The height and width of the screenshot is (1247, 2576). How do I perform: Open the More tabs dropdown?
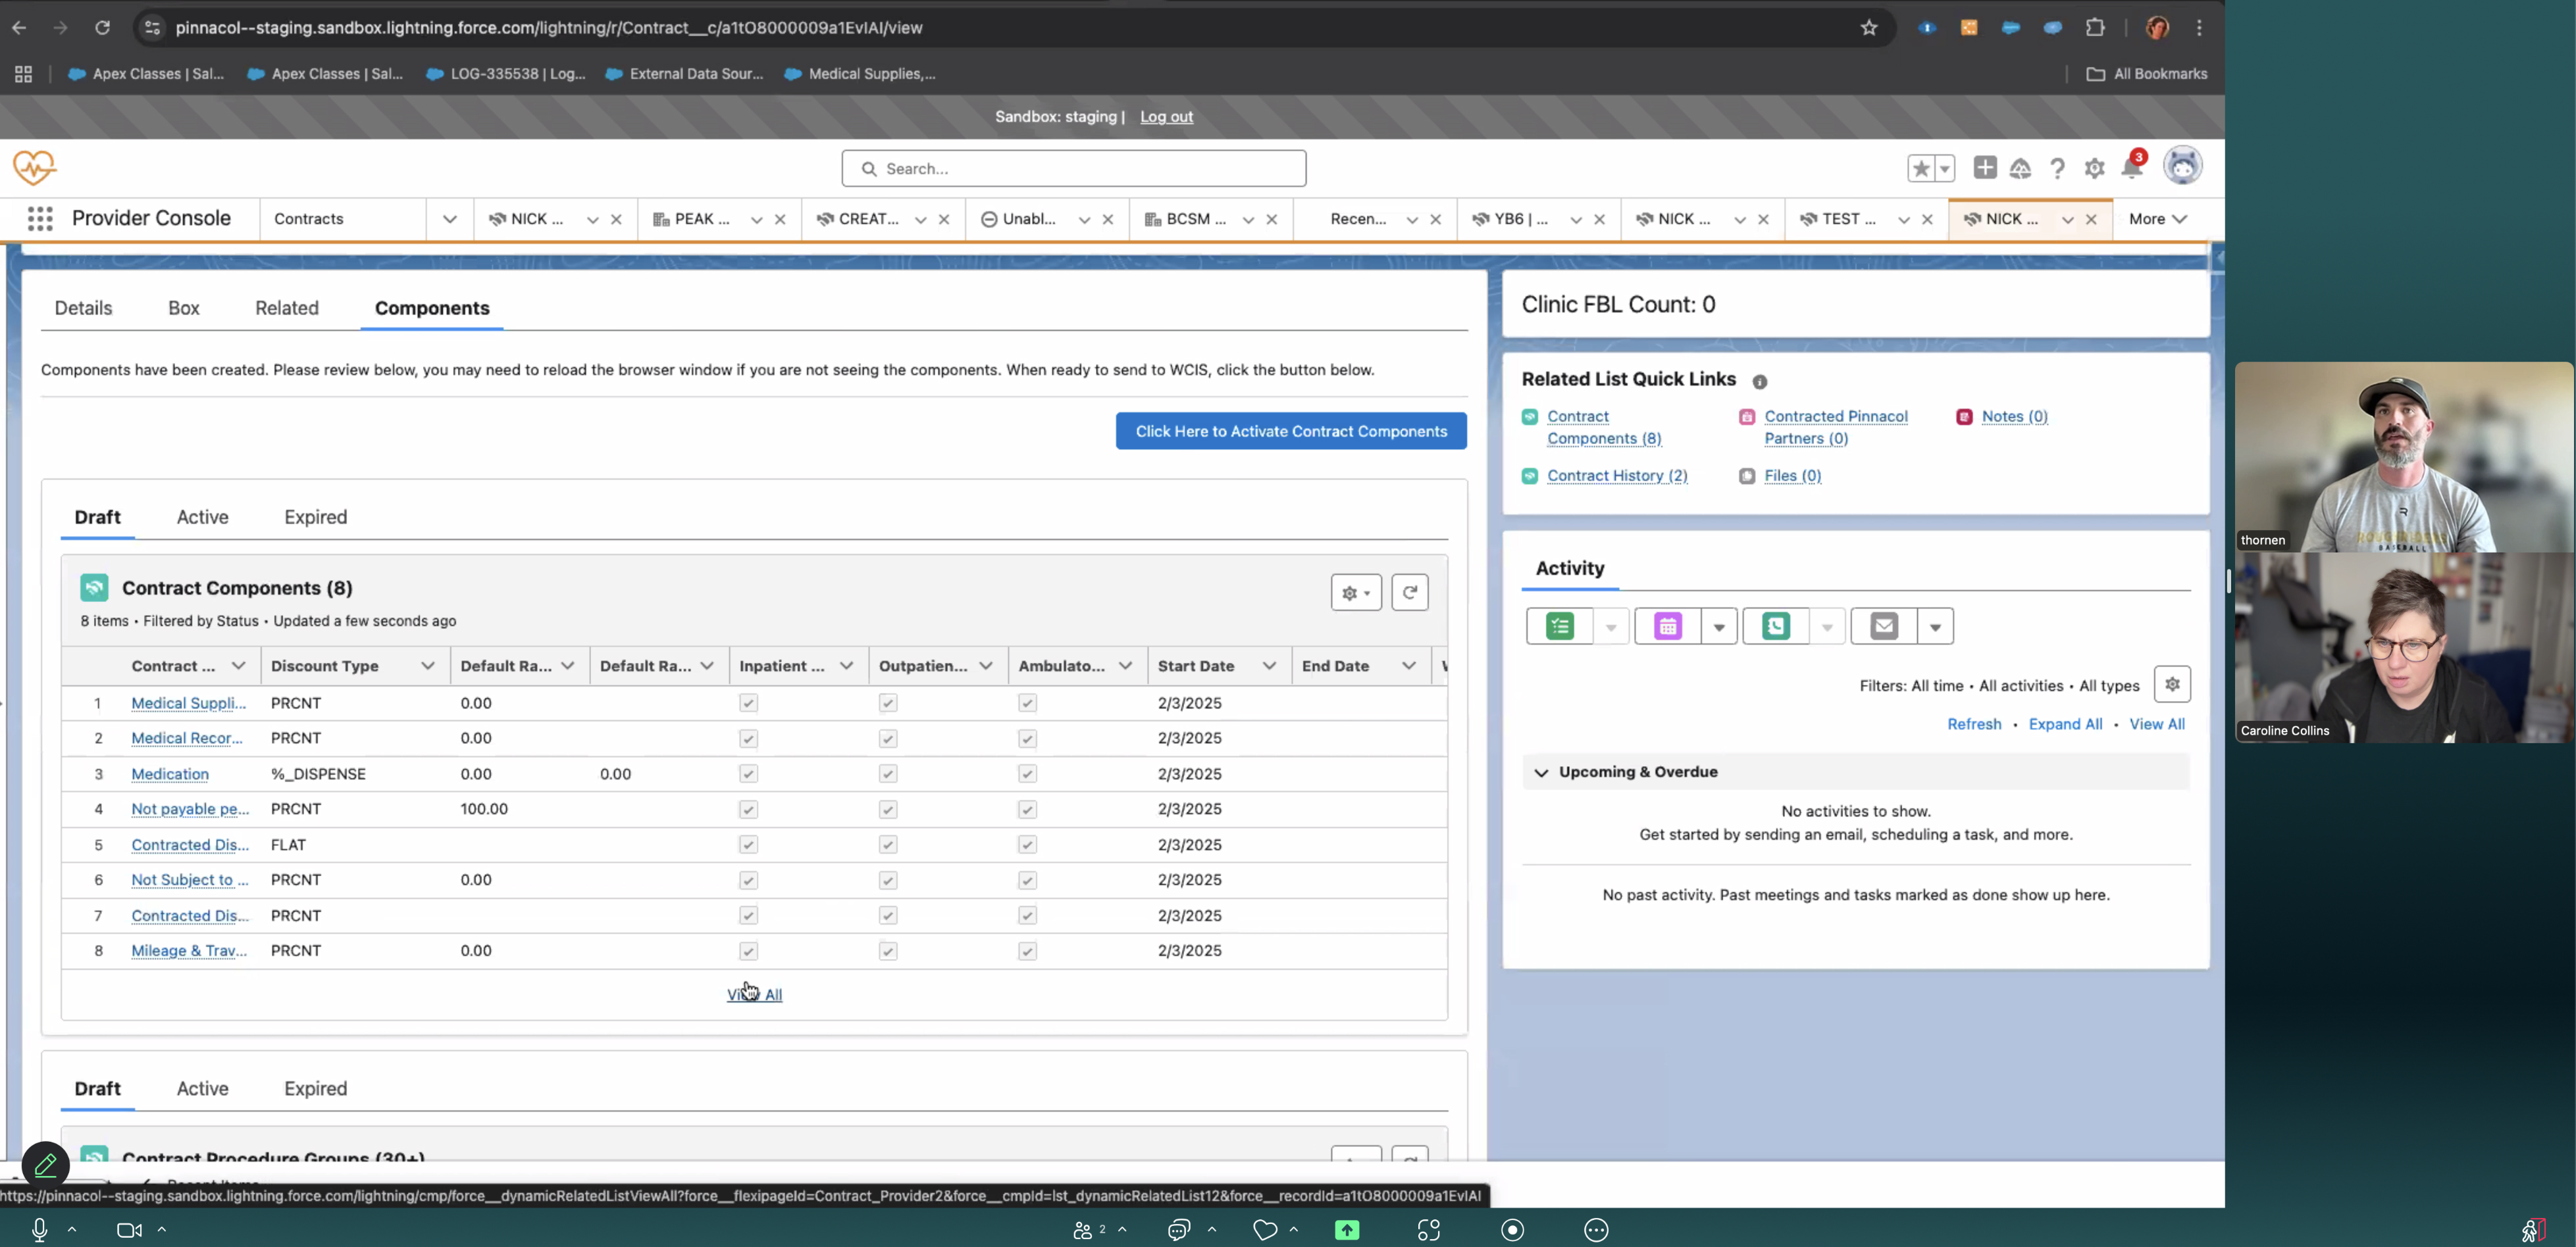(2157, 219)
